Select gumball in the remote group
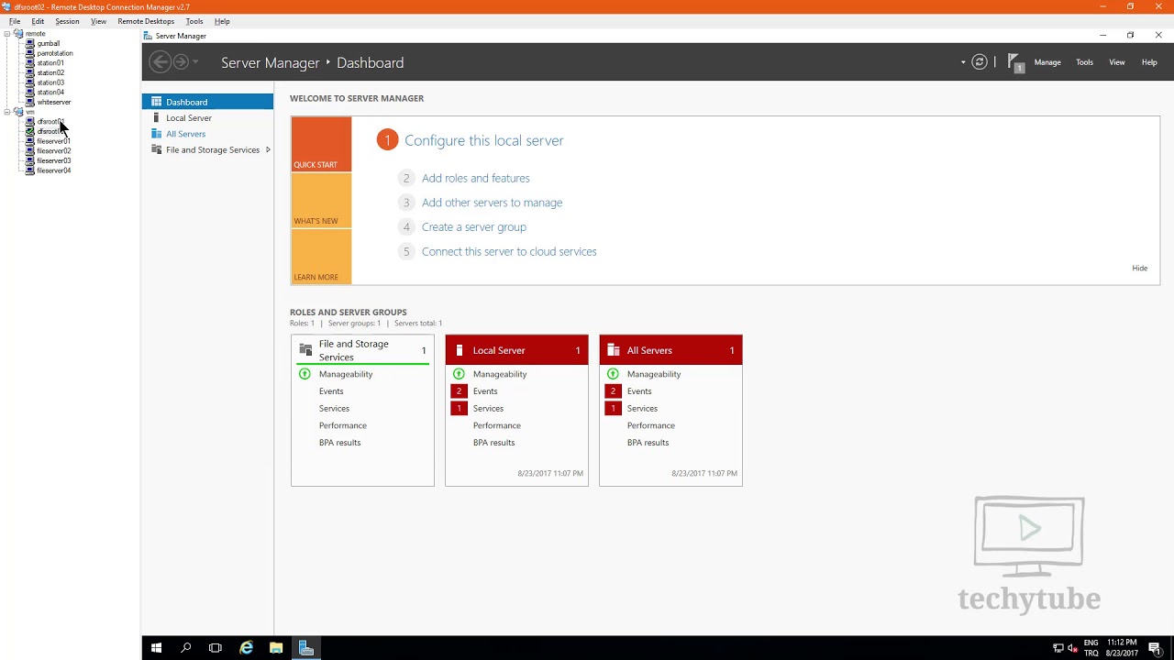 (49, 43)
